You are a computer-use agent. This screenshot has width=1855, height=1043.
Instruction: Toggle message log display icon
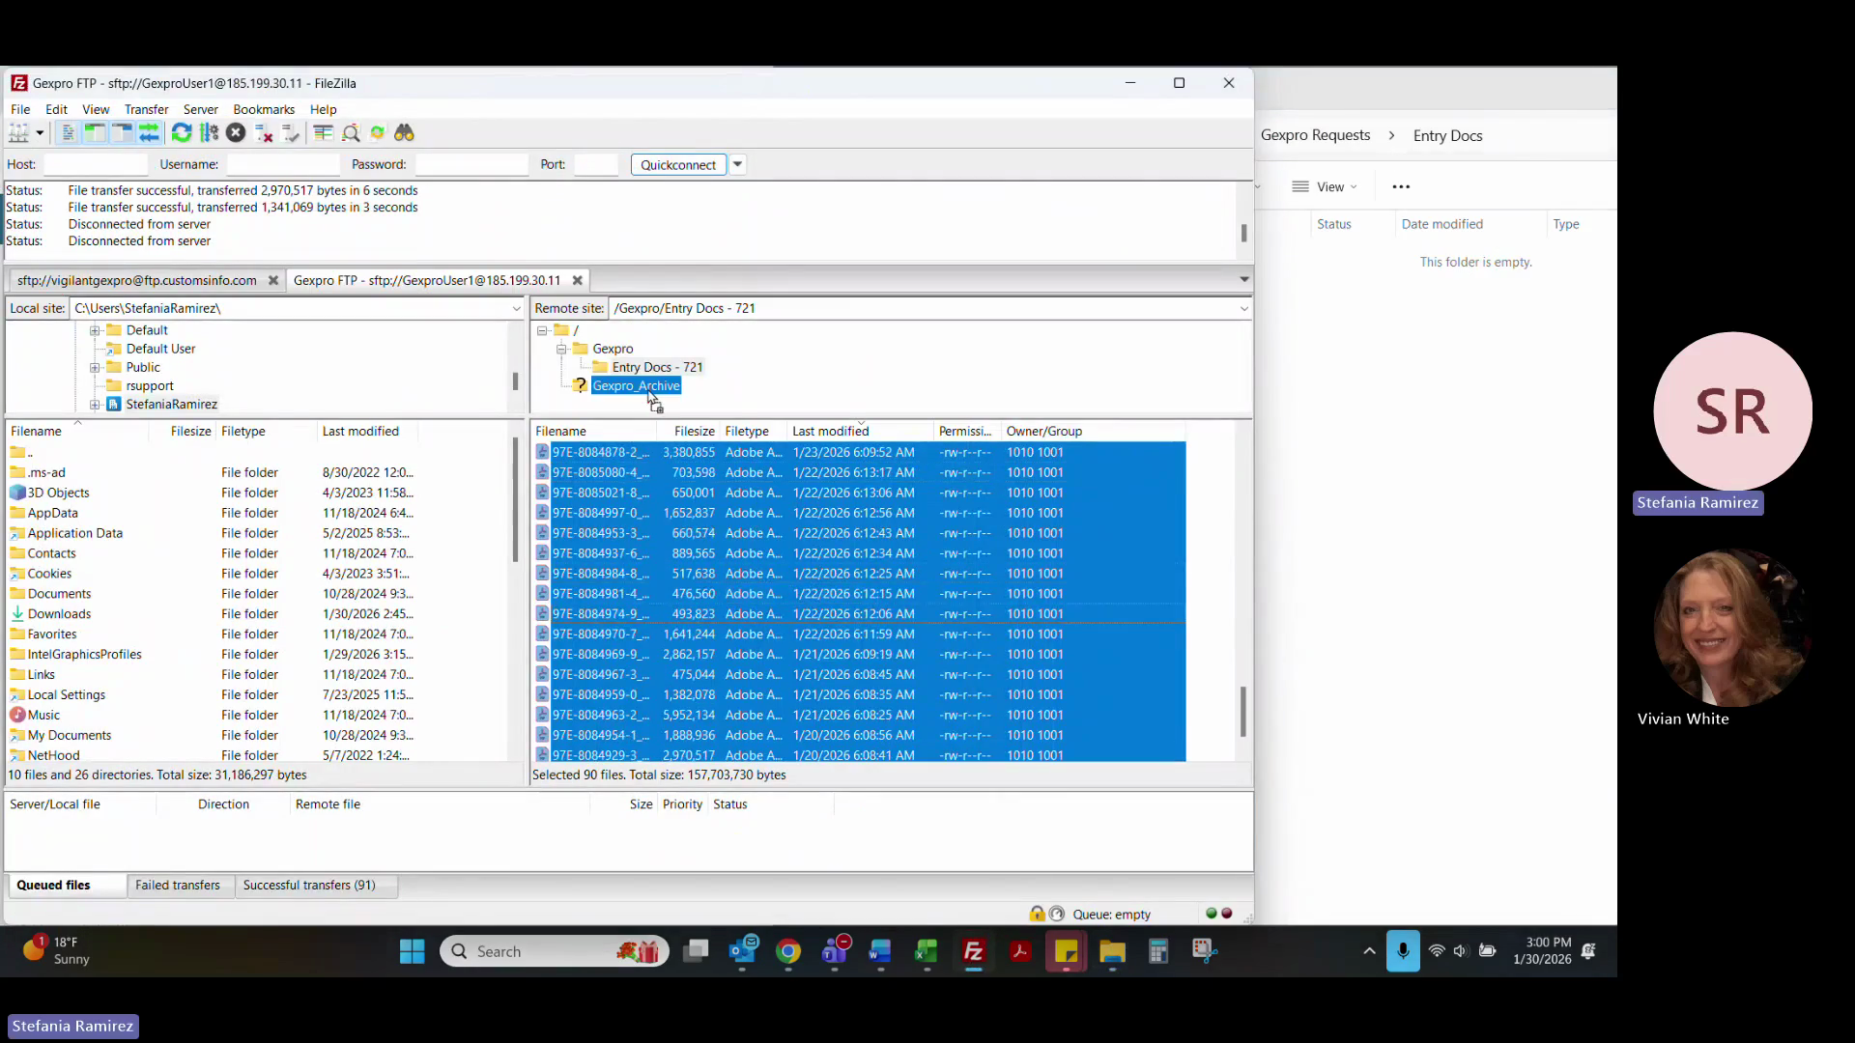tap(68, 133)
